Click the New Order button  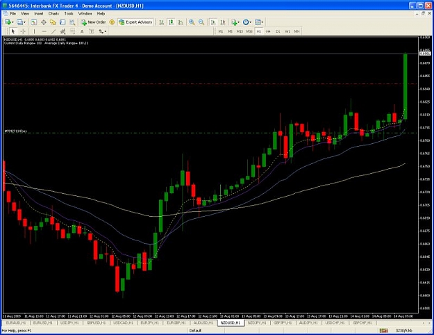pos(93,22)
